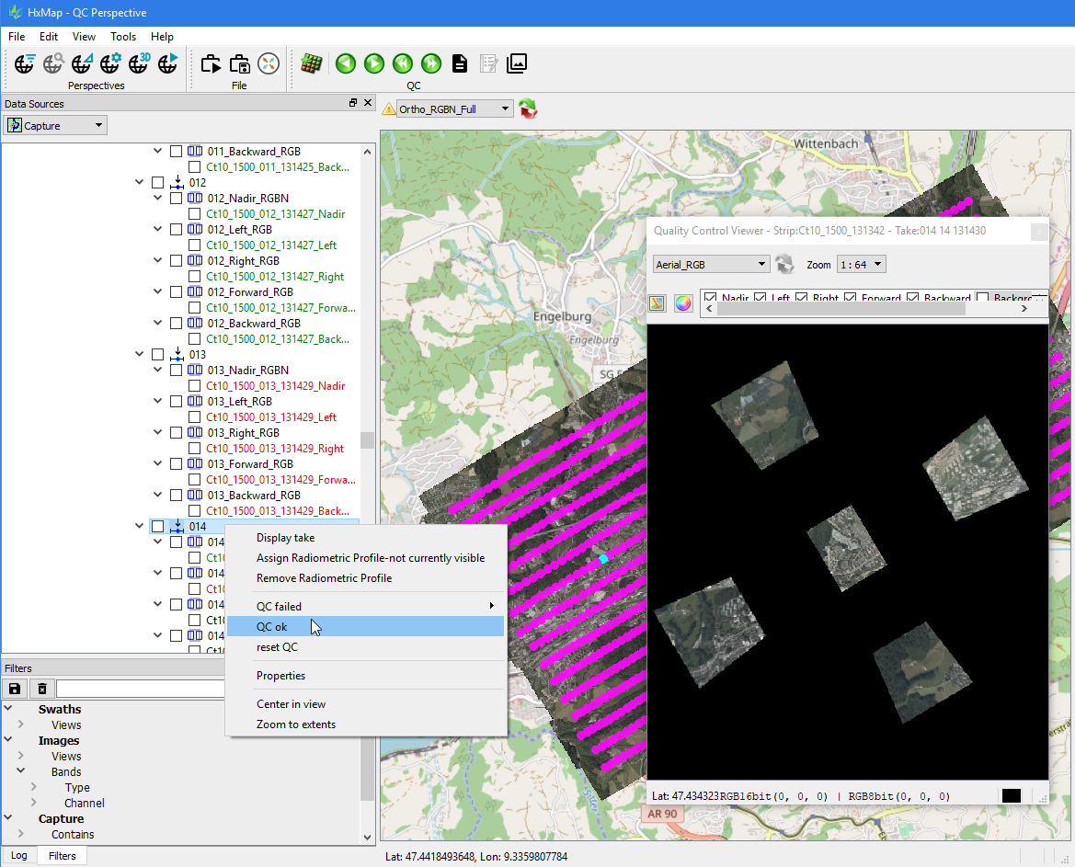Open the QC image gallery icon

point(517,63)
